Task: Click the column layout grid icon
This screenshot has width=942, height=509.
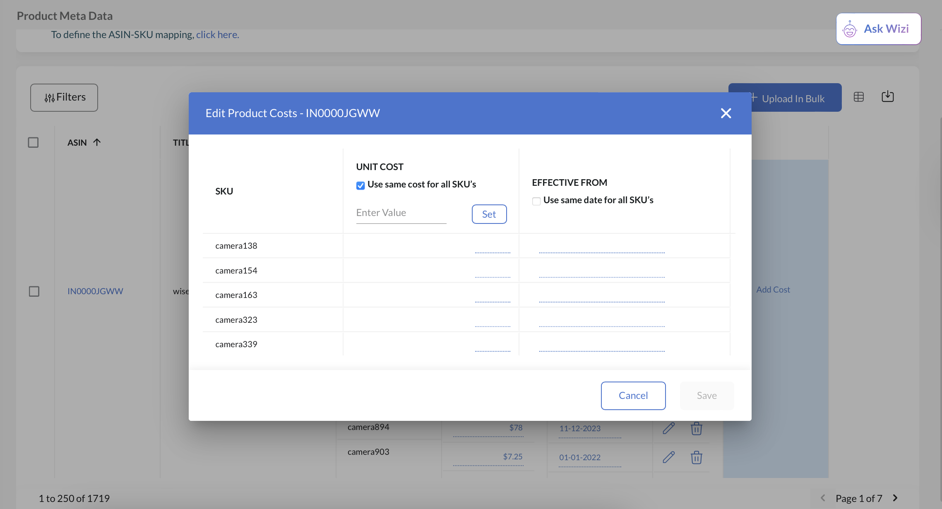Action: click(x=858, y=97)
